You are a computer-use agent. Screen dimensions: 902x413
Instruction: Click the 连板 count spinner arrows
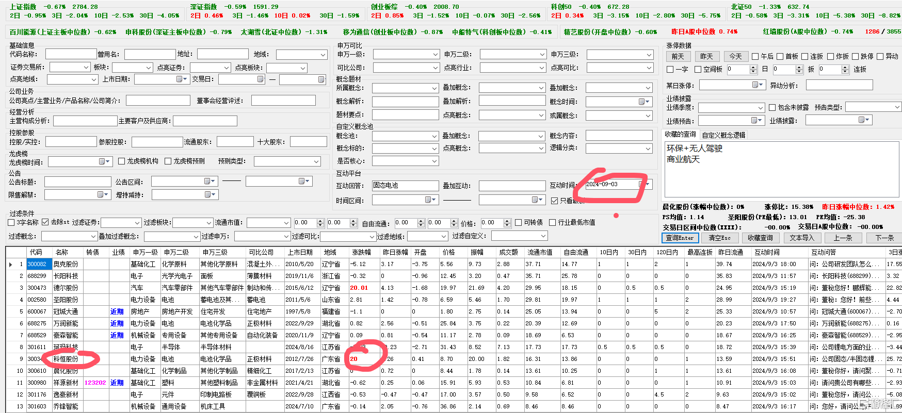[845, 69]
